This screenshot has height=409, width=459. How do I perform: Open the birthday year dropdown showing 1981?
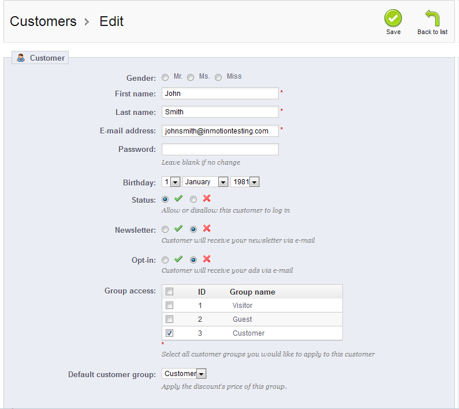click(x=245, y=182)
